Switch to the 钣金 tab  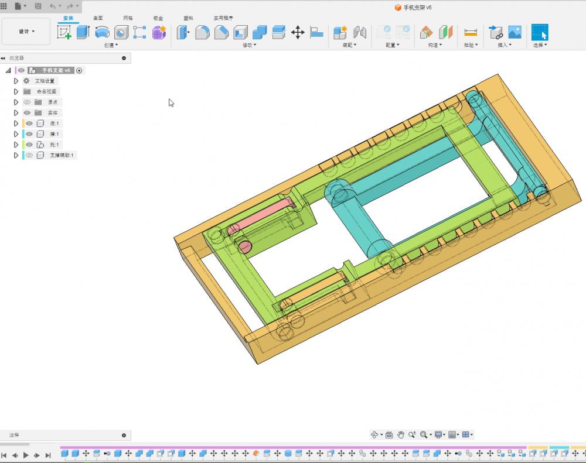pyautogui.click(x=158, y=18)
